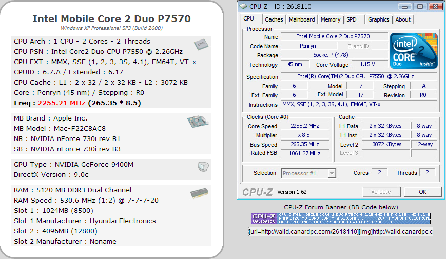Click the motherboard icon beside MB Brand
The width and height of the screenshot is (446, 259).
tap(198, 122)
